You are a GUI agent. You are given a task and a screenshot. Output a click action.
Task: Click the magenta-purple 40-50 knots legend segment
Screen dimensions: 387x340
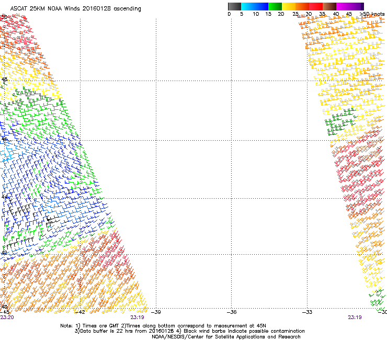[x=350, y=6]
